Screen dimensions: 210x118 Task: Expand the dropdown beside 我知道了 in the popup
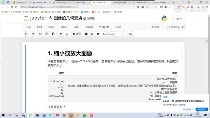coord(193,109)
